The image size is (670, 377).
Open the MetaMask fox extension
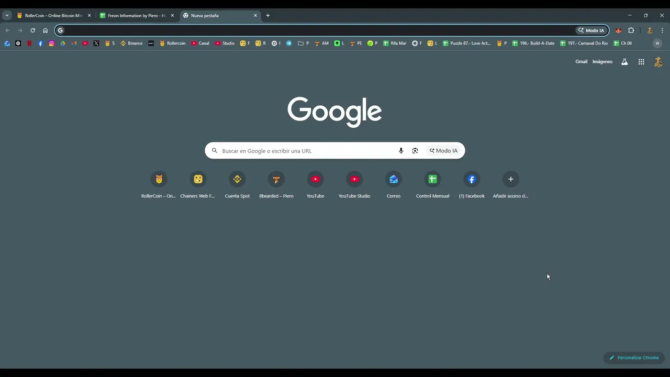pyautogui.click(x=618, y=30)
